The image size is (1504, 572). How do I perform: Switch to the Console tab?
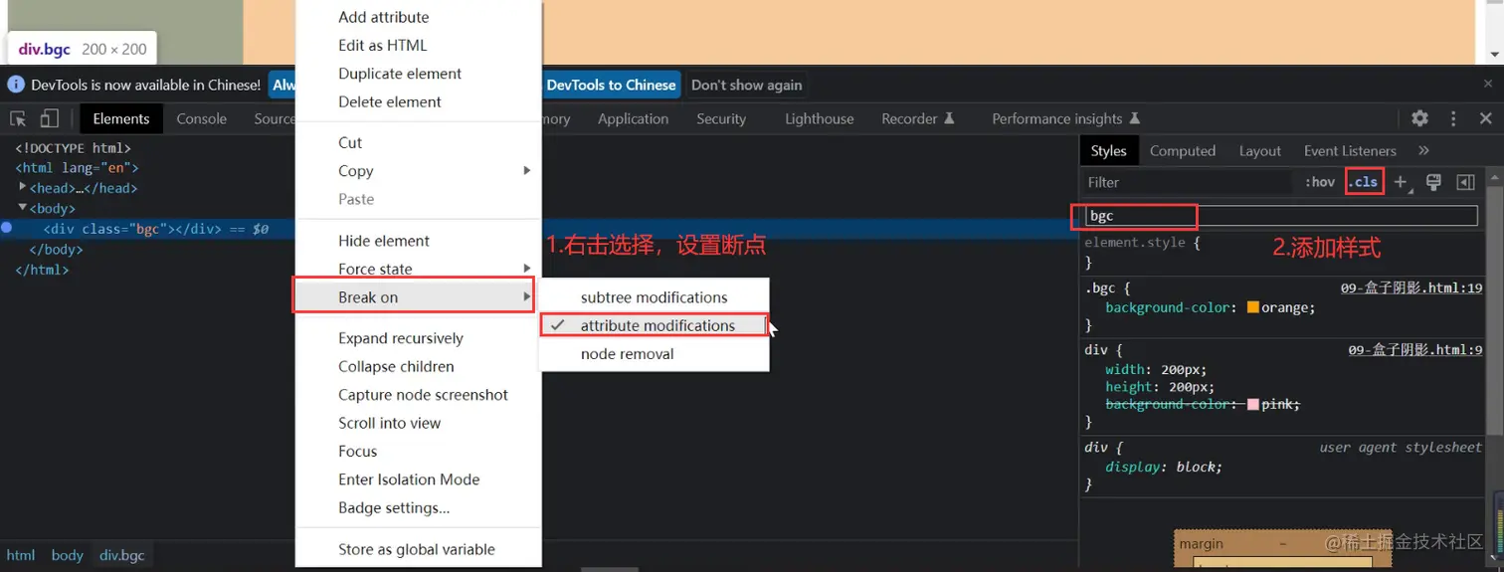pyautogui.click(x=202, y=118)
